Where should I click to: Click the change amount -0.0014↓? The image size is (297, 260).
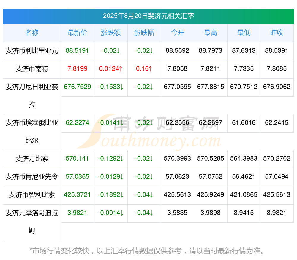[111, 213]
